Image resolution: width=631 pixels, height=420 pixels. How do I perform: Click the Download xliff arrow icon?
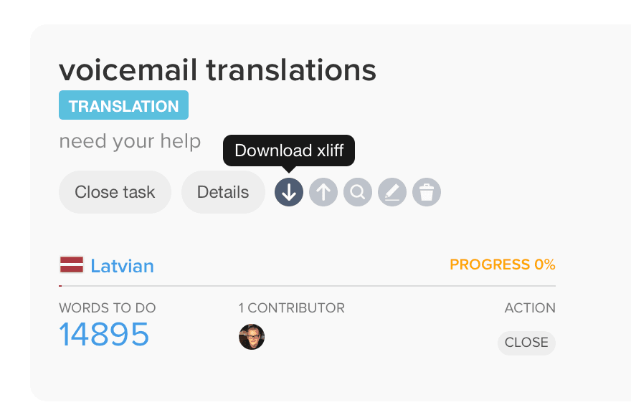(289, 192)
